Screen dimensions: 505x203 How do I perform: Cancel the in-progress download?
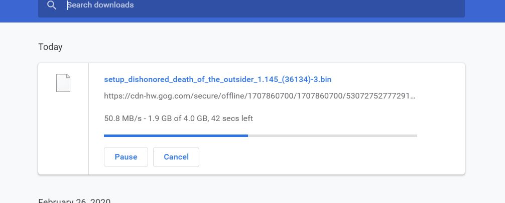pyautogui.click(x=176, y=157)
